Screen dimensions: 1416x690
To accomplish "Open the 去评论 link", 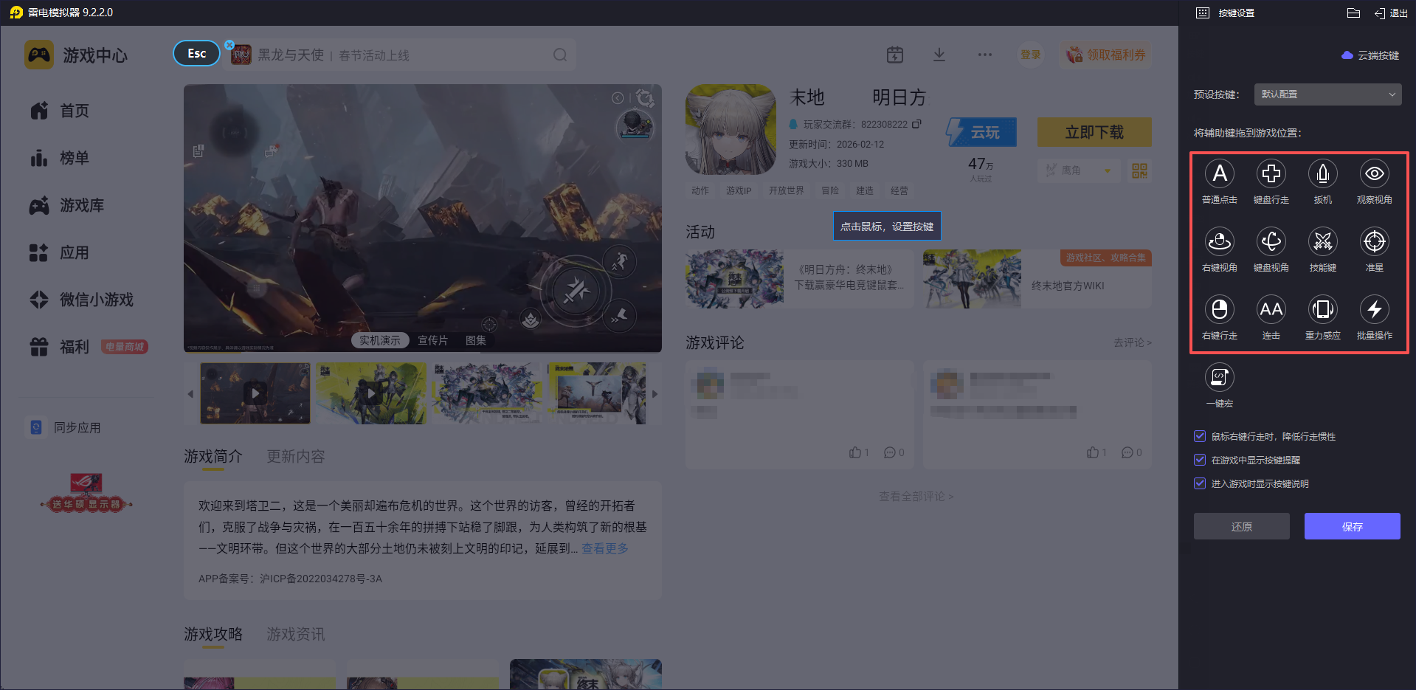I will point(1133,342).
